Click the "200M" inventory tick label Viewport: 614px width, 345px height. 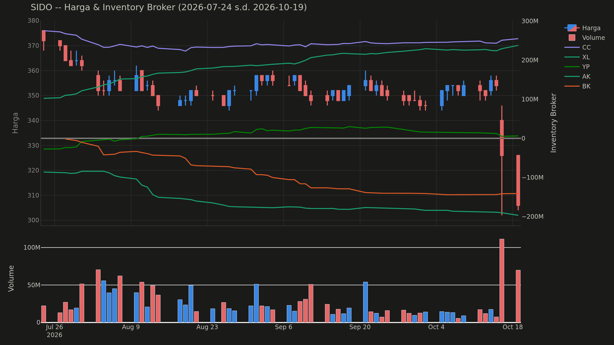click(530, 60)
